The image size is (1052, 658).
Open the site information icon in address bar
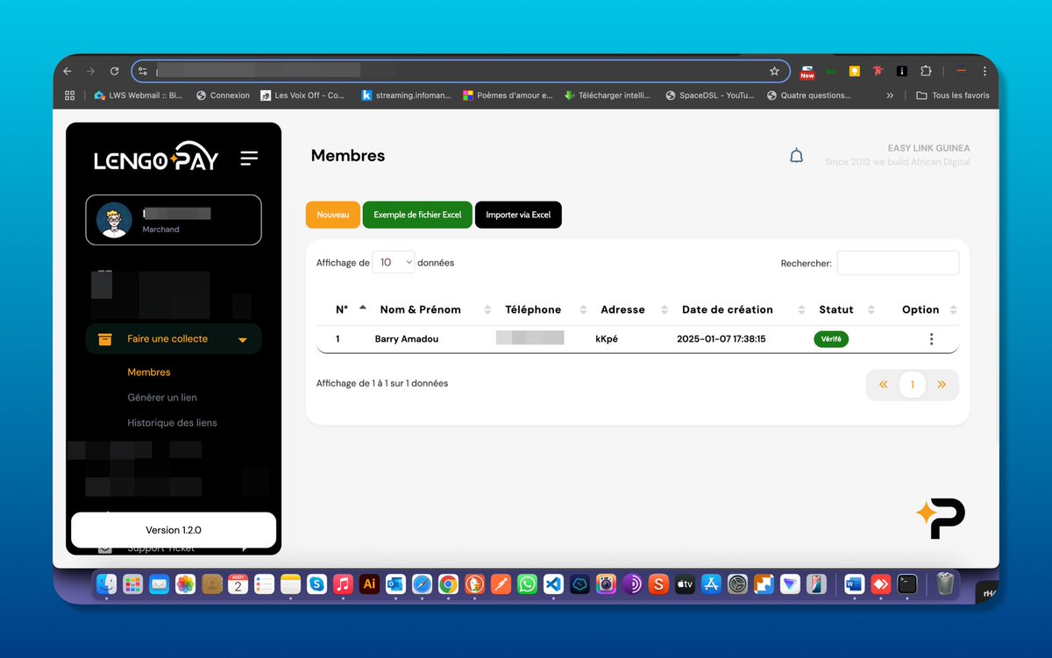143,71
